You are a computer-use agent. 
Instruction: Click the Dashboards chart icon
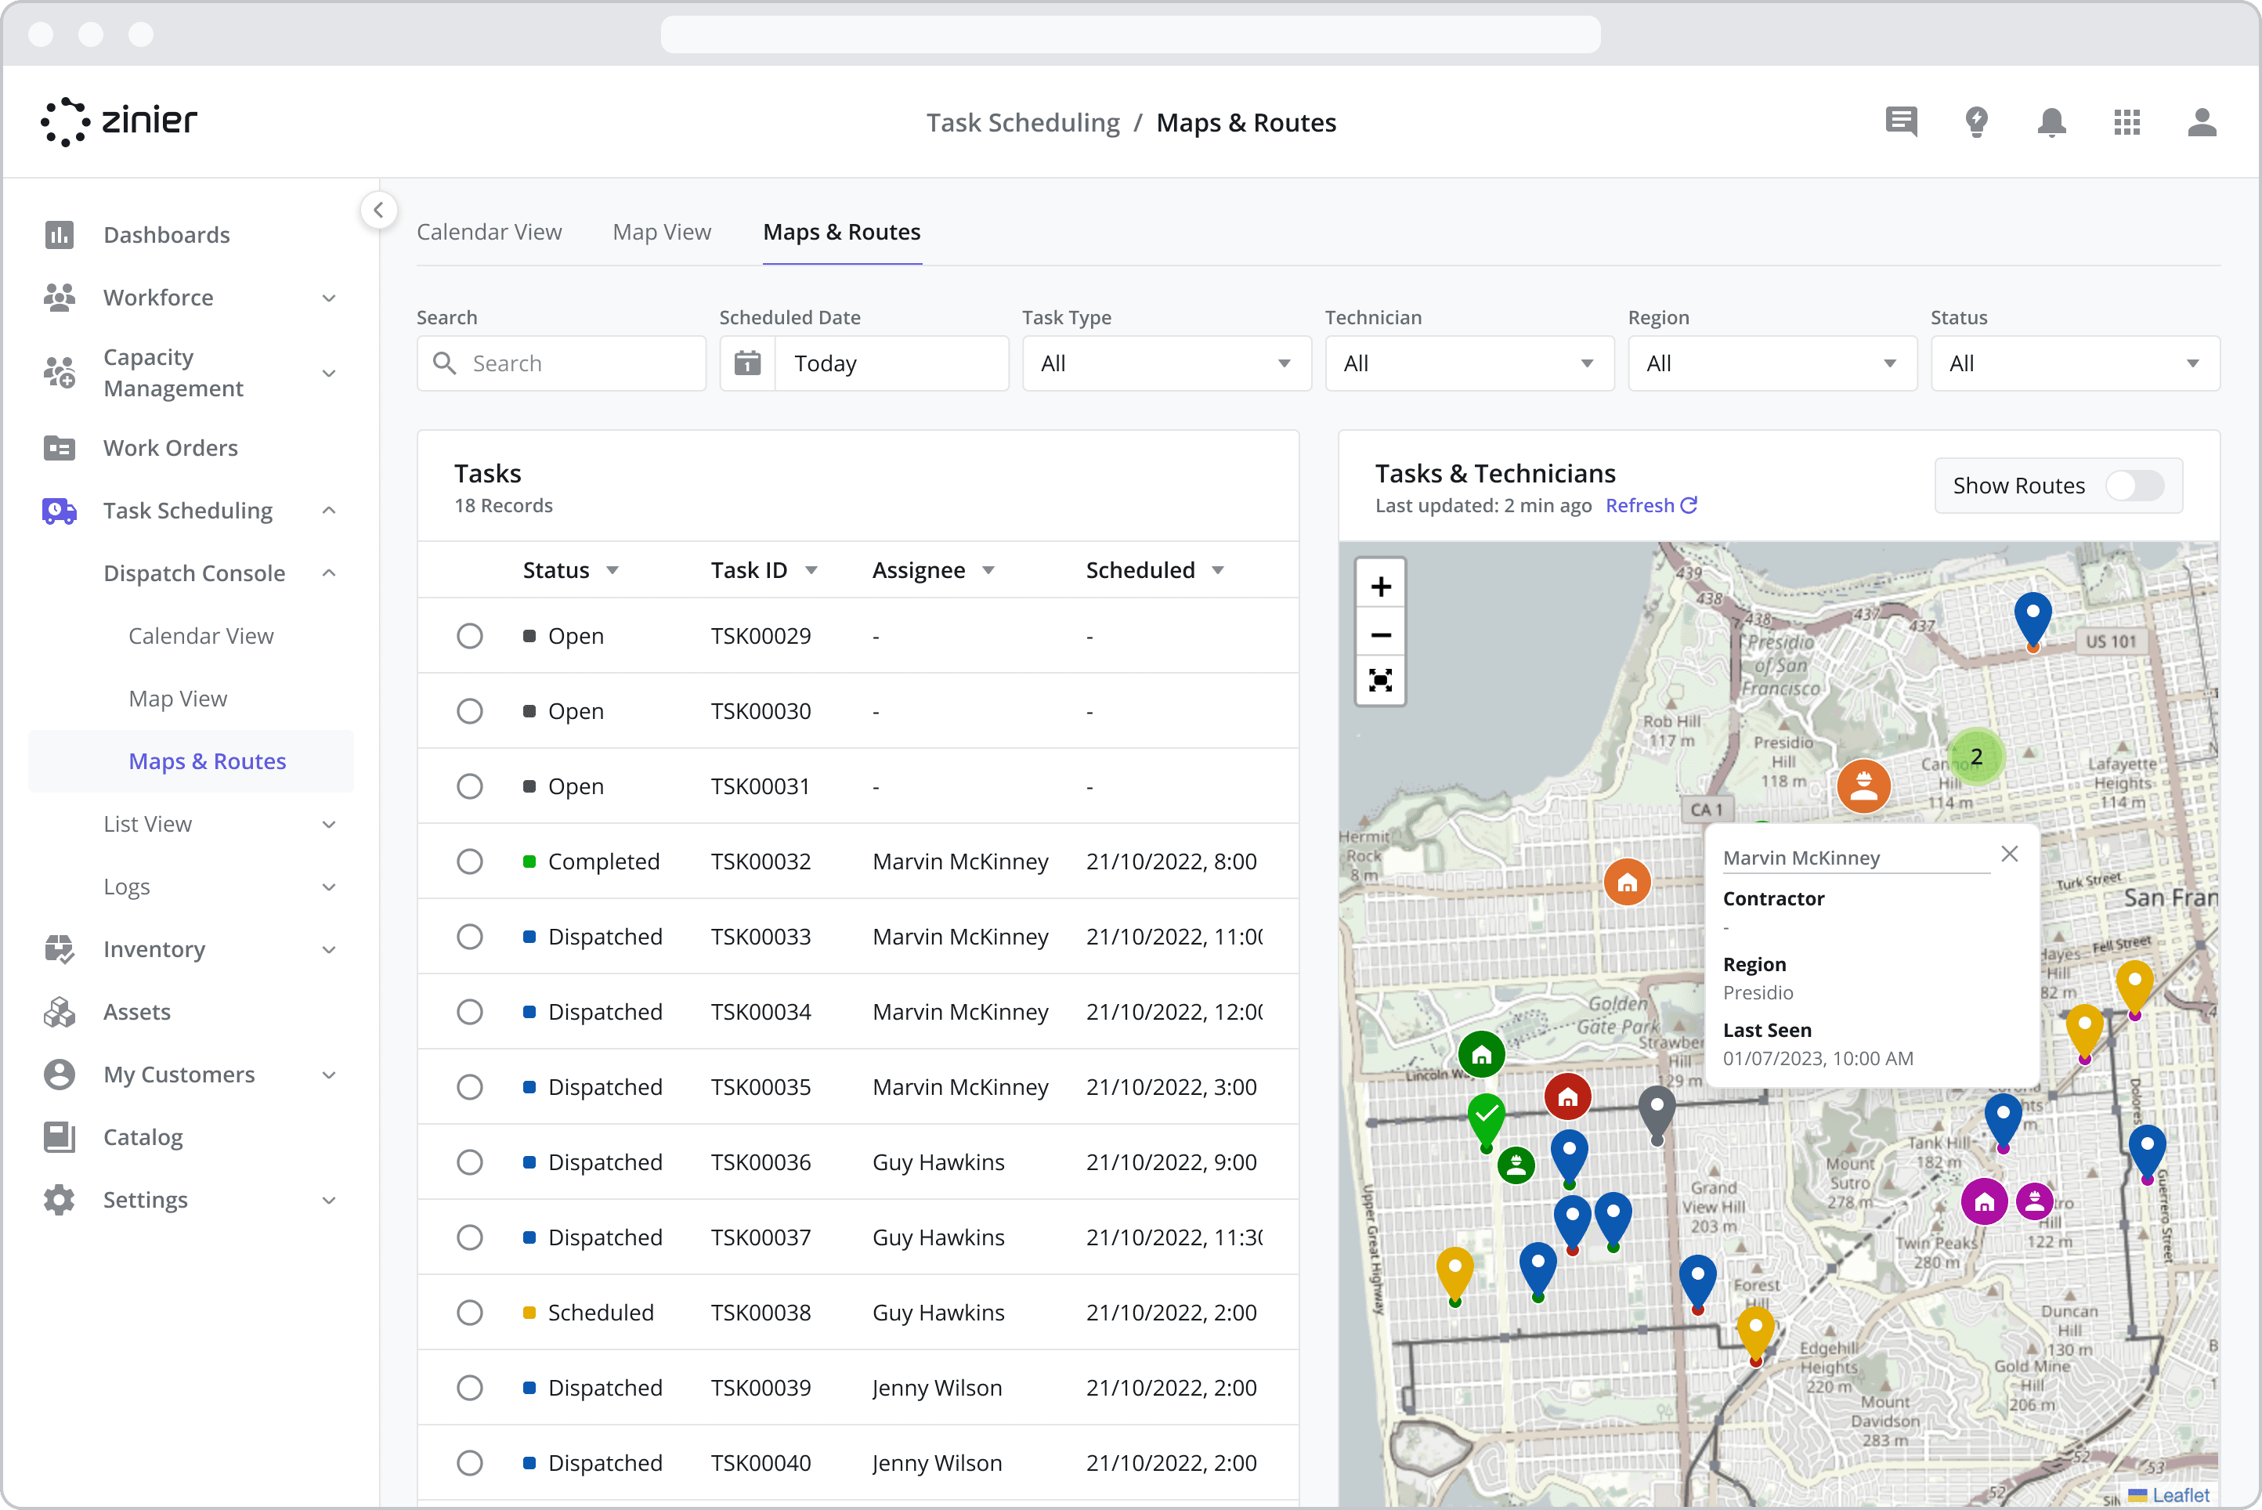tap(59, 234)
